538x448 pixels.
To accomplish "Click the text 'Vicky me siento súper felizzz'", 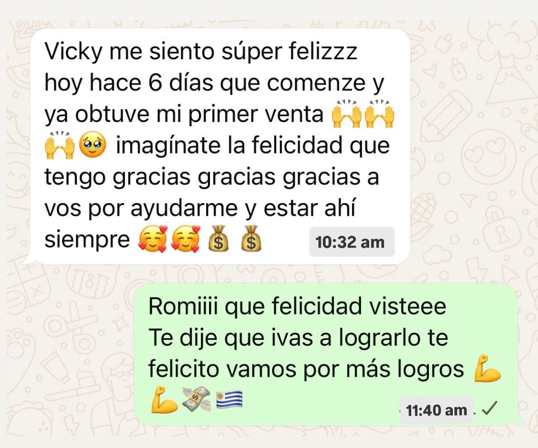I will (x=201, y=52).
